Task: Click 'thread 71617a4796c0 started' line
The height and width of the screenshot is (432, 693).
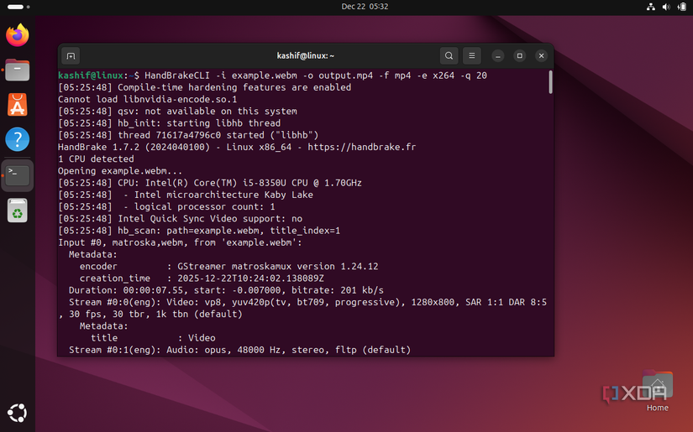Action: (x=188, y=135)
